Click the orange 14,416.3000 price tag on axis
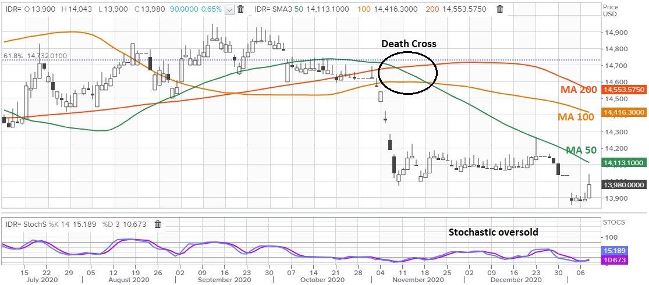The image size is (649, 285). (623, 112)
